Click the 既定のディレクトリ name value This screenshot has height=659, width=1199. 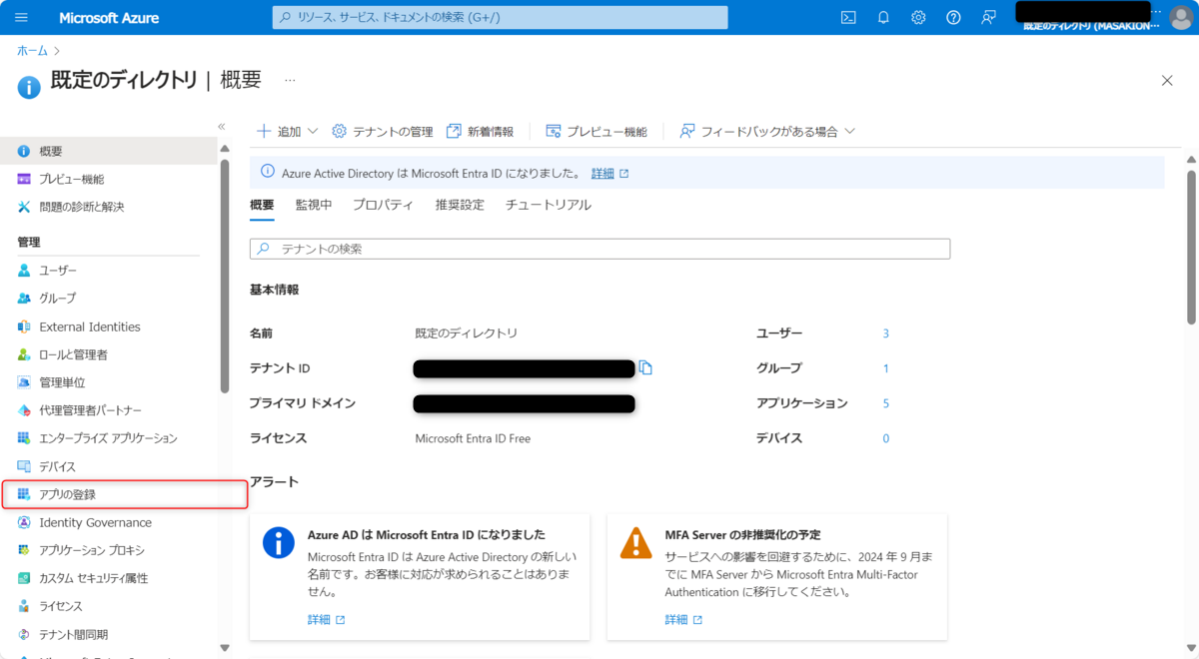pos(467,333)
